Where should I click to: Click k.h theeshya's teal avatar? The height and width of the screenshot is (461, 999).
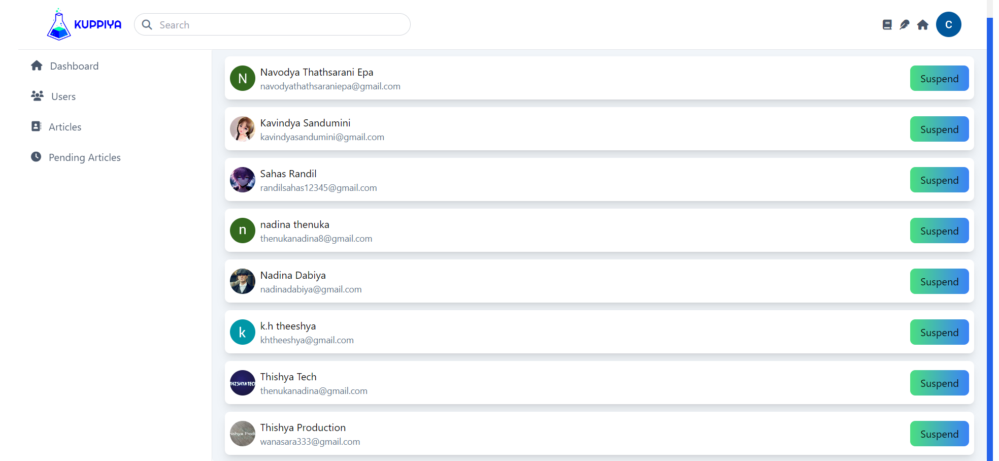[x=243, y=332]
